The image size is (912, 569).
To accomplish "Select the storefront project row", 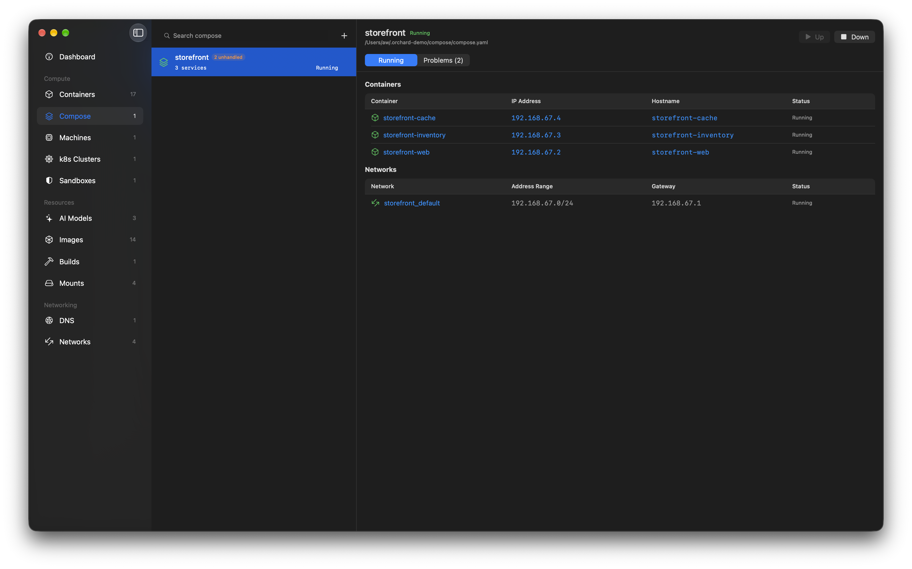I will (x=254, y=62).
